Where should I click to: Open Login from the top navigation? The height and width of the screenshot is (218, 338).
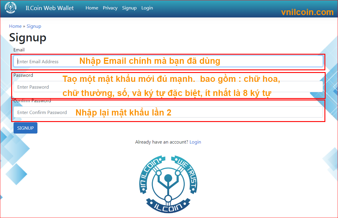[147, 8]
